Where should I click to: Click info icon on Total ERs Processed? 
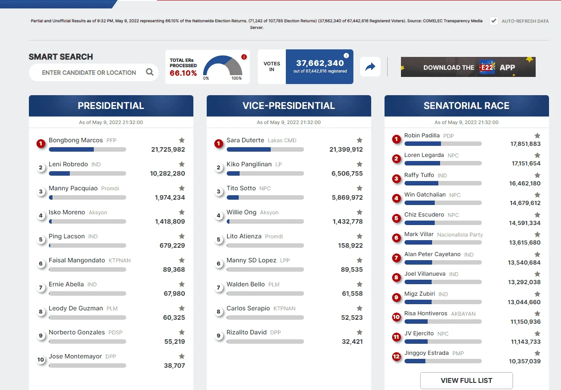click(x=244, y=57)
